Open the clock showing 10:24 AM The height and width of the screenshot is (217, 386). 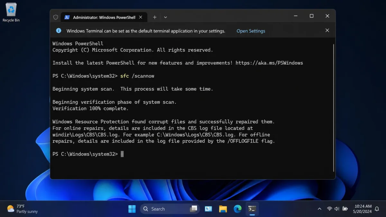pyautogui.click(x=363, y=209)
